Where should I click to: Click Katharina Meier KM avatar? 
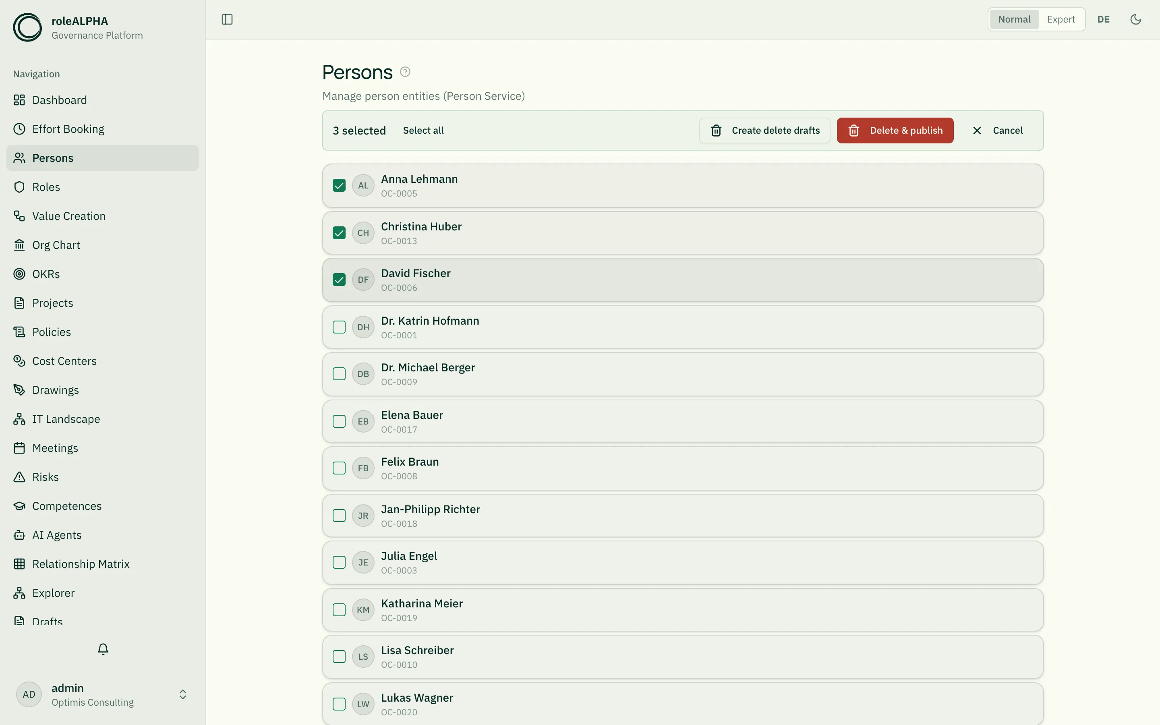pyautogui.click(x=363, y=610)
